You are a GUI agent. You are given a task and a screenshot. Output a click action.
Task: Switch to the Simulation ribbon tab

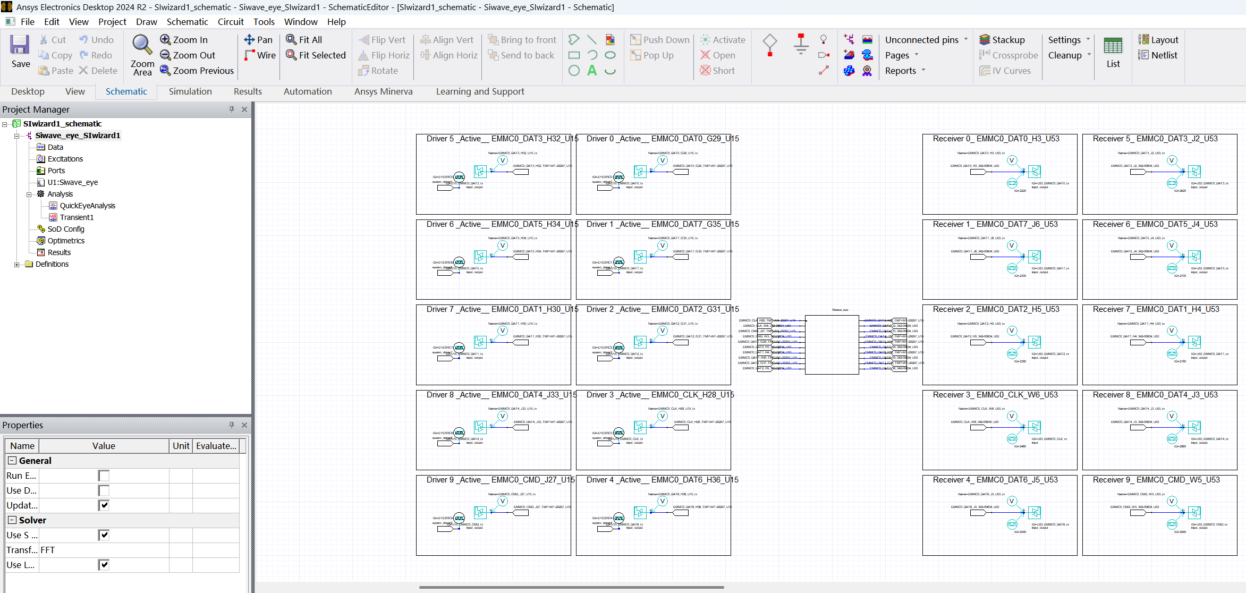tap(190, 91)
